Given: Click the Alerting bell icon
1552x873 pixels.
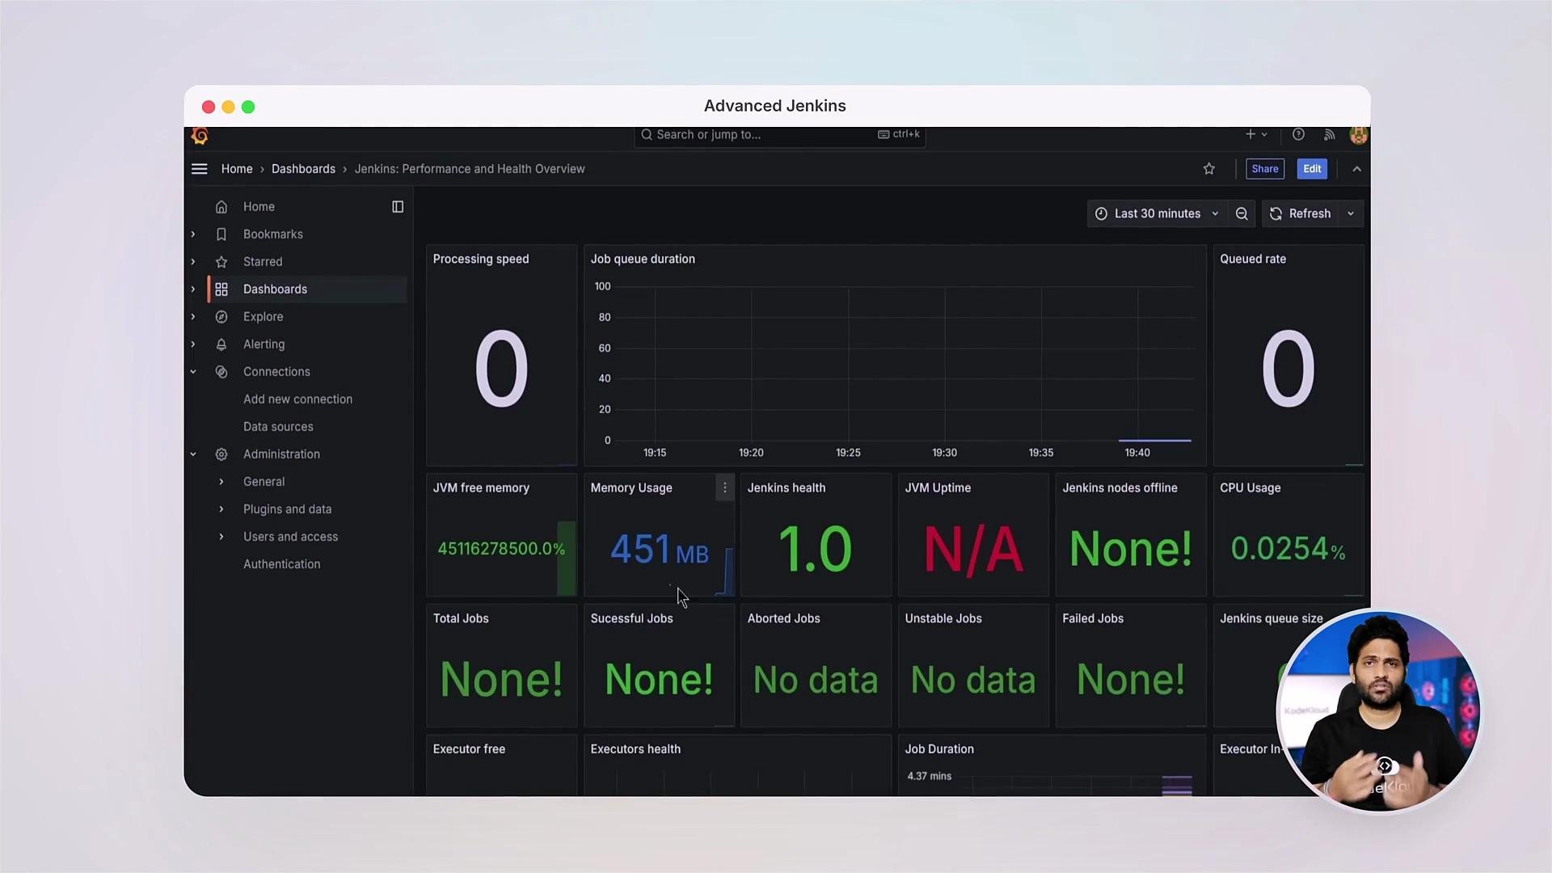Looking at the screenshot, I should [221, 344].
